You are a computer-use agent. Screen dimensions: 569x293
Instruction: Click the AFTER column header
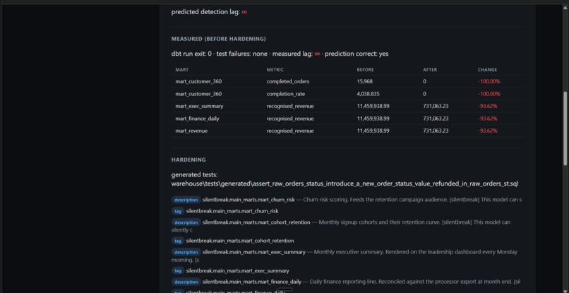pyautogui.click(x=430, y=70)
